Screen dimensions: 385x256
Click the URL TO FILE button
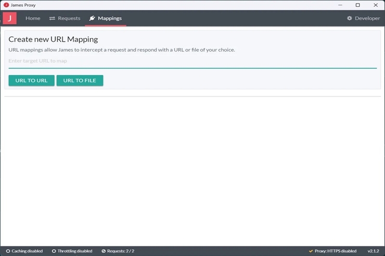(x=80, y=80)
